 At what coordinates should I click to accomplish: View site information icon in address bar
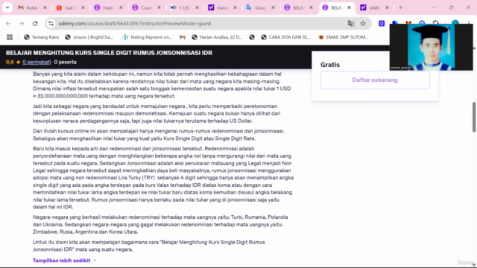point(51,23)
